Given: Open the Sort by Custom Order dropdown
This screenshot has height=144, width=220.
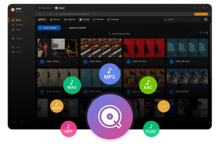Looking at the screenshot, I should point(122,34).
